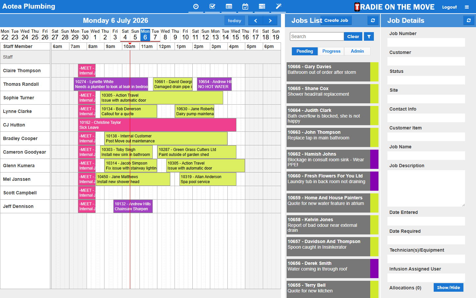Open the magic wand icon in toolbar
Screen dimensions: 476x298
278,6
